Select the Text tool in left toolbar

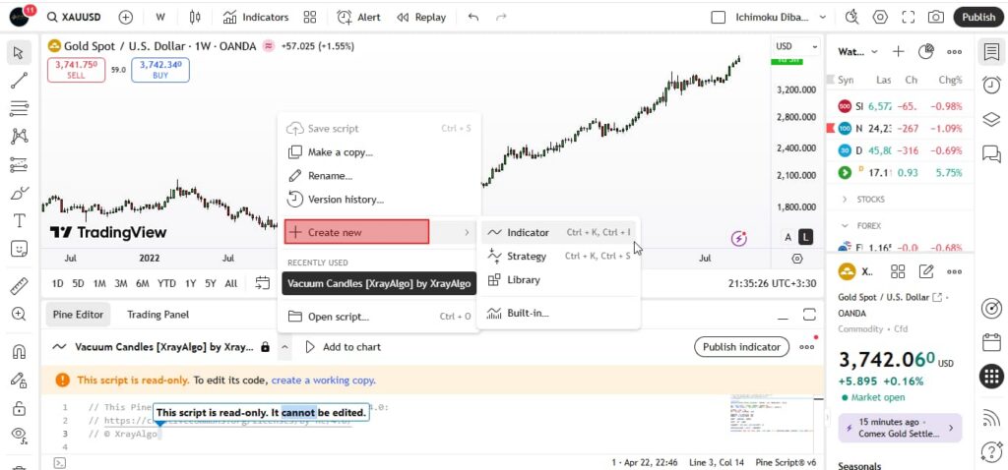point(19,220)
